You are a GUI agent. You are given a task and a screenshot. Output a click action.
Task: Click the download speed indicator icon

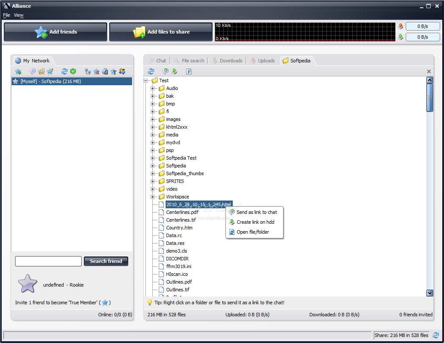point(401,37)
